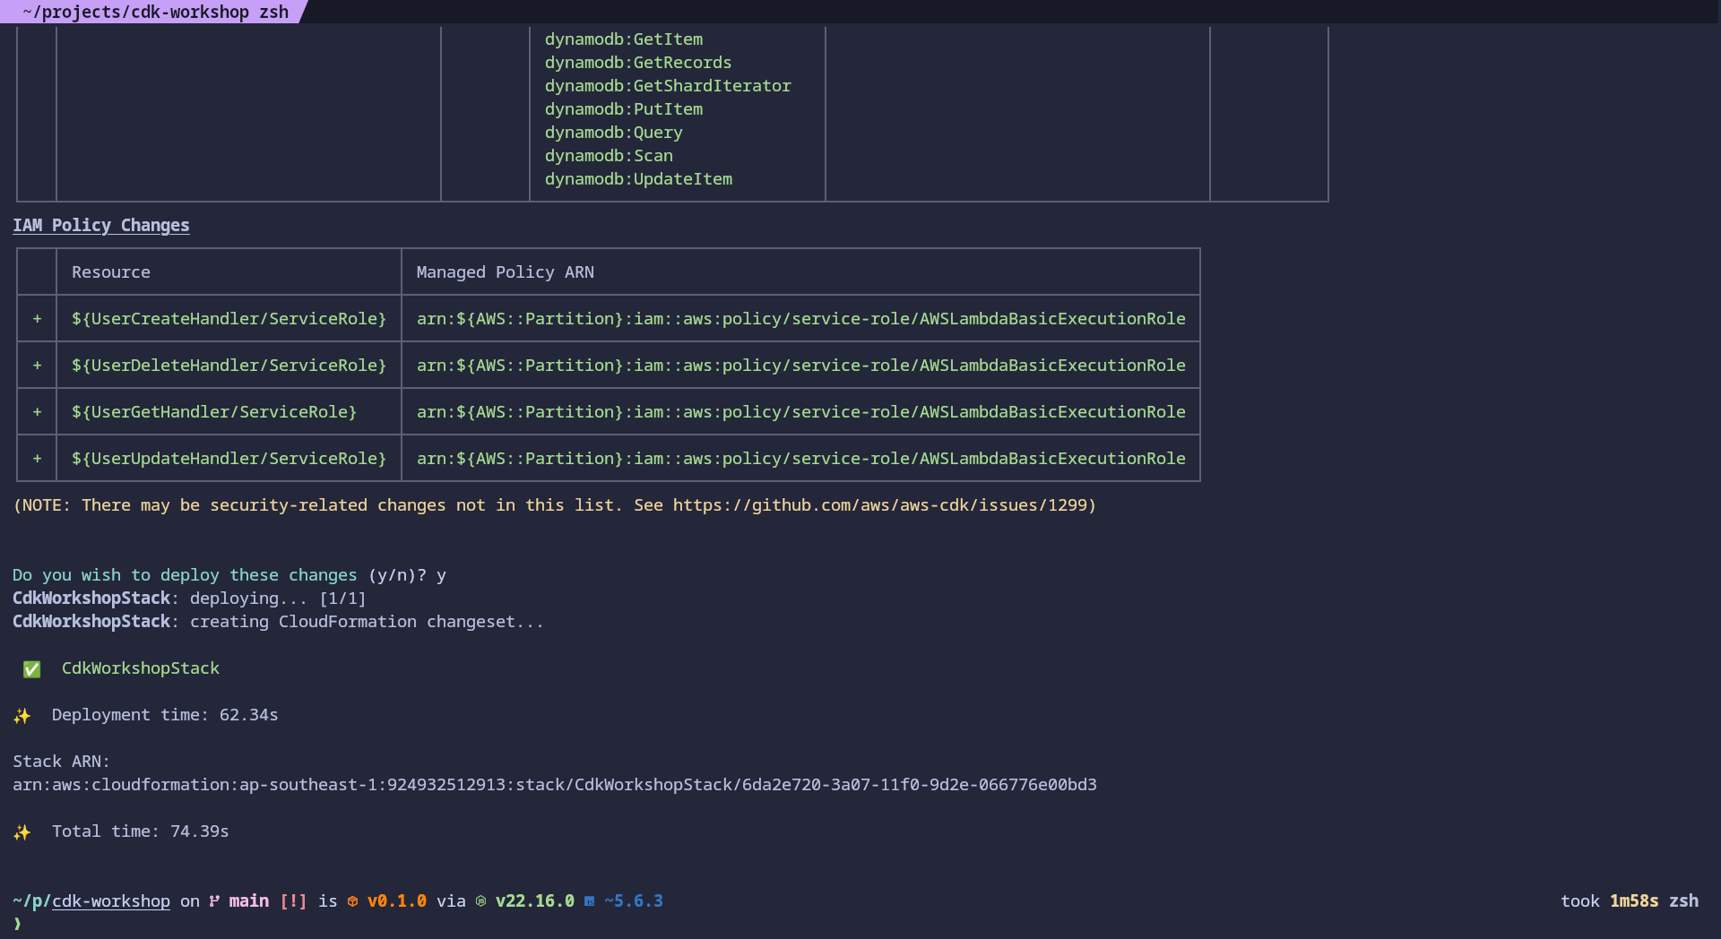Click the sparkles icon beside Deployment time
The height and width of the screenshot is (939, 1721).
(x=22, y=715)
